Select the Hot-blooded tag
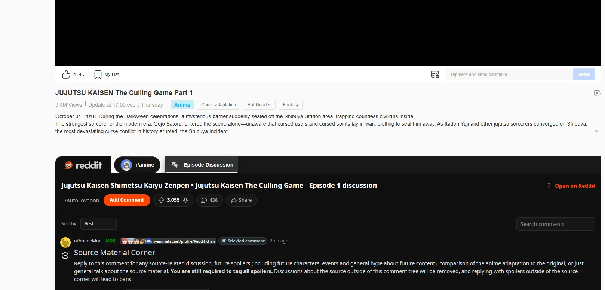Viewport: 605px width, 290px height. [x=259, y=105]
